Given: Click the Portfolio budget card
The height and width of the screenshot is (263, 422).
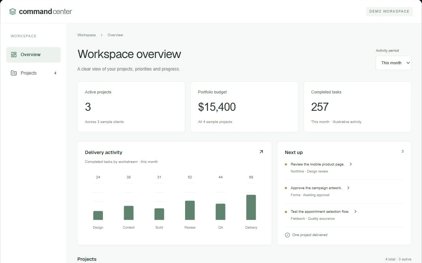Looking at the screenshot, I should 244,107.
